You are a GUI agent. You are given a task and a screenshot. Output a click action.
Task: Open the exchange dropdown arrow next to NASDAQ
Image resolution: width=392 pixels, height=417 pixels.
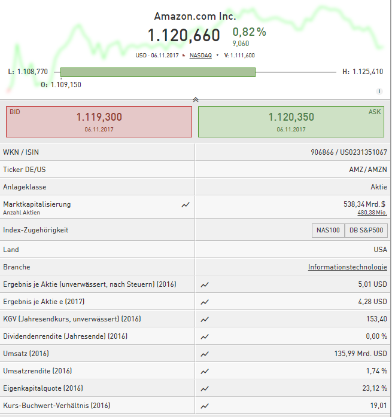coord(217,56)
